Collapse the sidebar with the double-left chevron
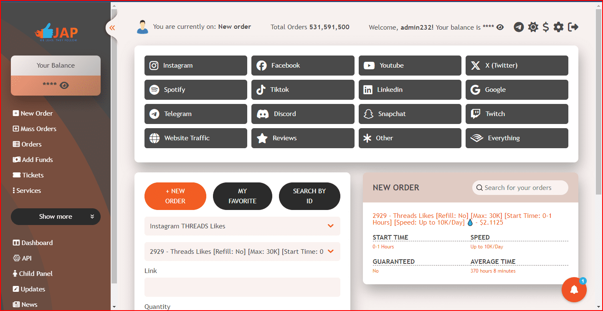 [x=112, y=28]
